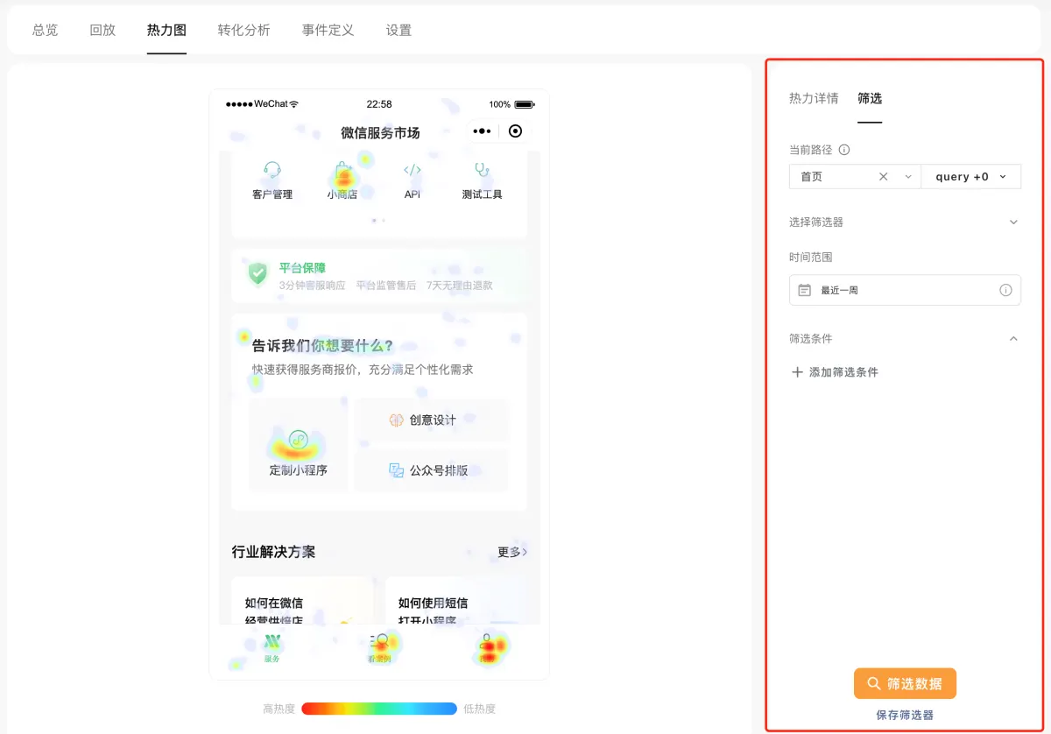Open the mini program three-dots menu
The width and height of the screenshot is (1051, 734).
tap(482, 131)
